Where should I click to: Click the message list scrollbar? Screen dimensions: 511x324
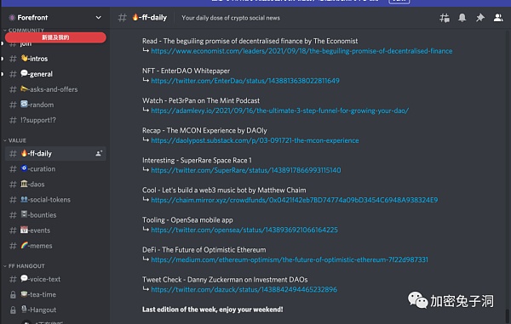pyautogui.click(x=508, y=315)
